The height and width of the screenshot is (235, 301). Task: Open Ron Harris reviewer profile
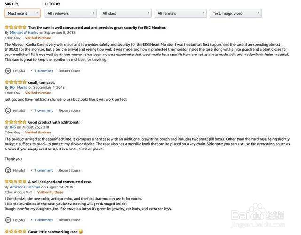click(x=18, y=87)
